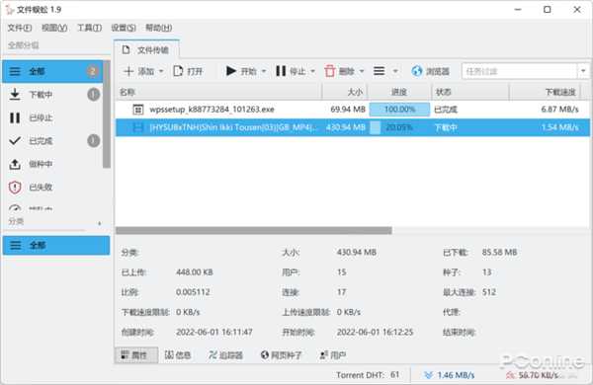The width and height of the screenshot is (593, 385).
Task: Click the plus Add icon in toolbar
Action: point(128,71)
